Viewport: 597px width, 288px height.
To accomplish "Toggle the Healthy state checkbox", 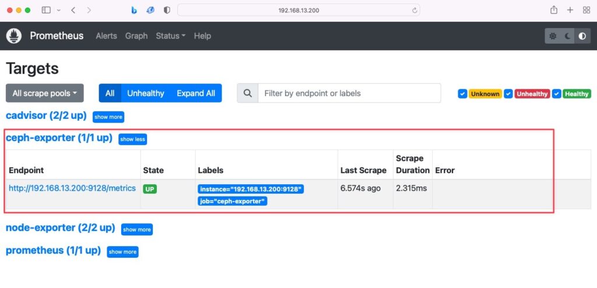I will pyautogui.click(x=557, y=94).
